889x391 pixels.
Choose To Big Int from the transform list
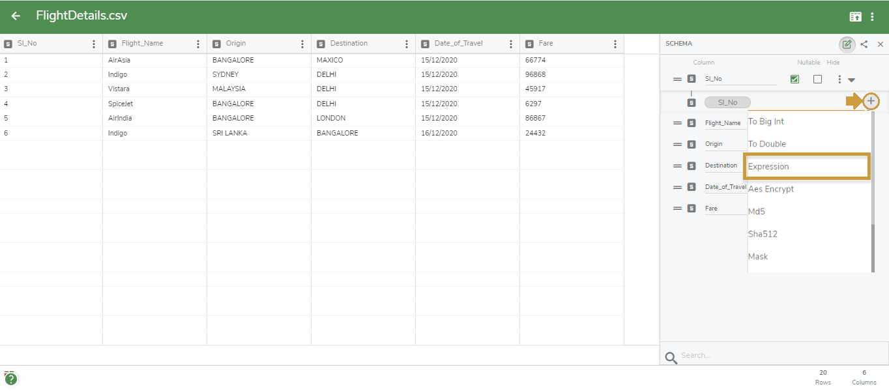pyautogui.click(x=765, y=121)
